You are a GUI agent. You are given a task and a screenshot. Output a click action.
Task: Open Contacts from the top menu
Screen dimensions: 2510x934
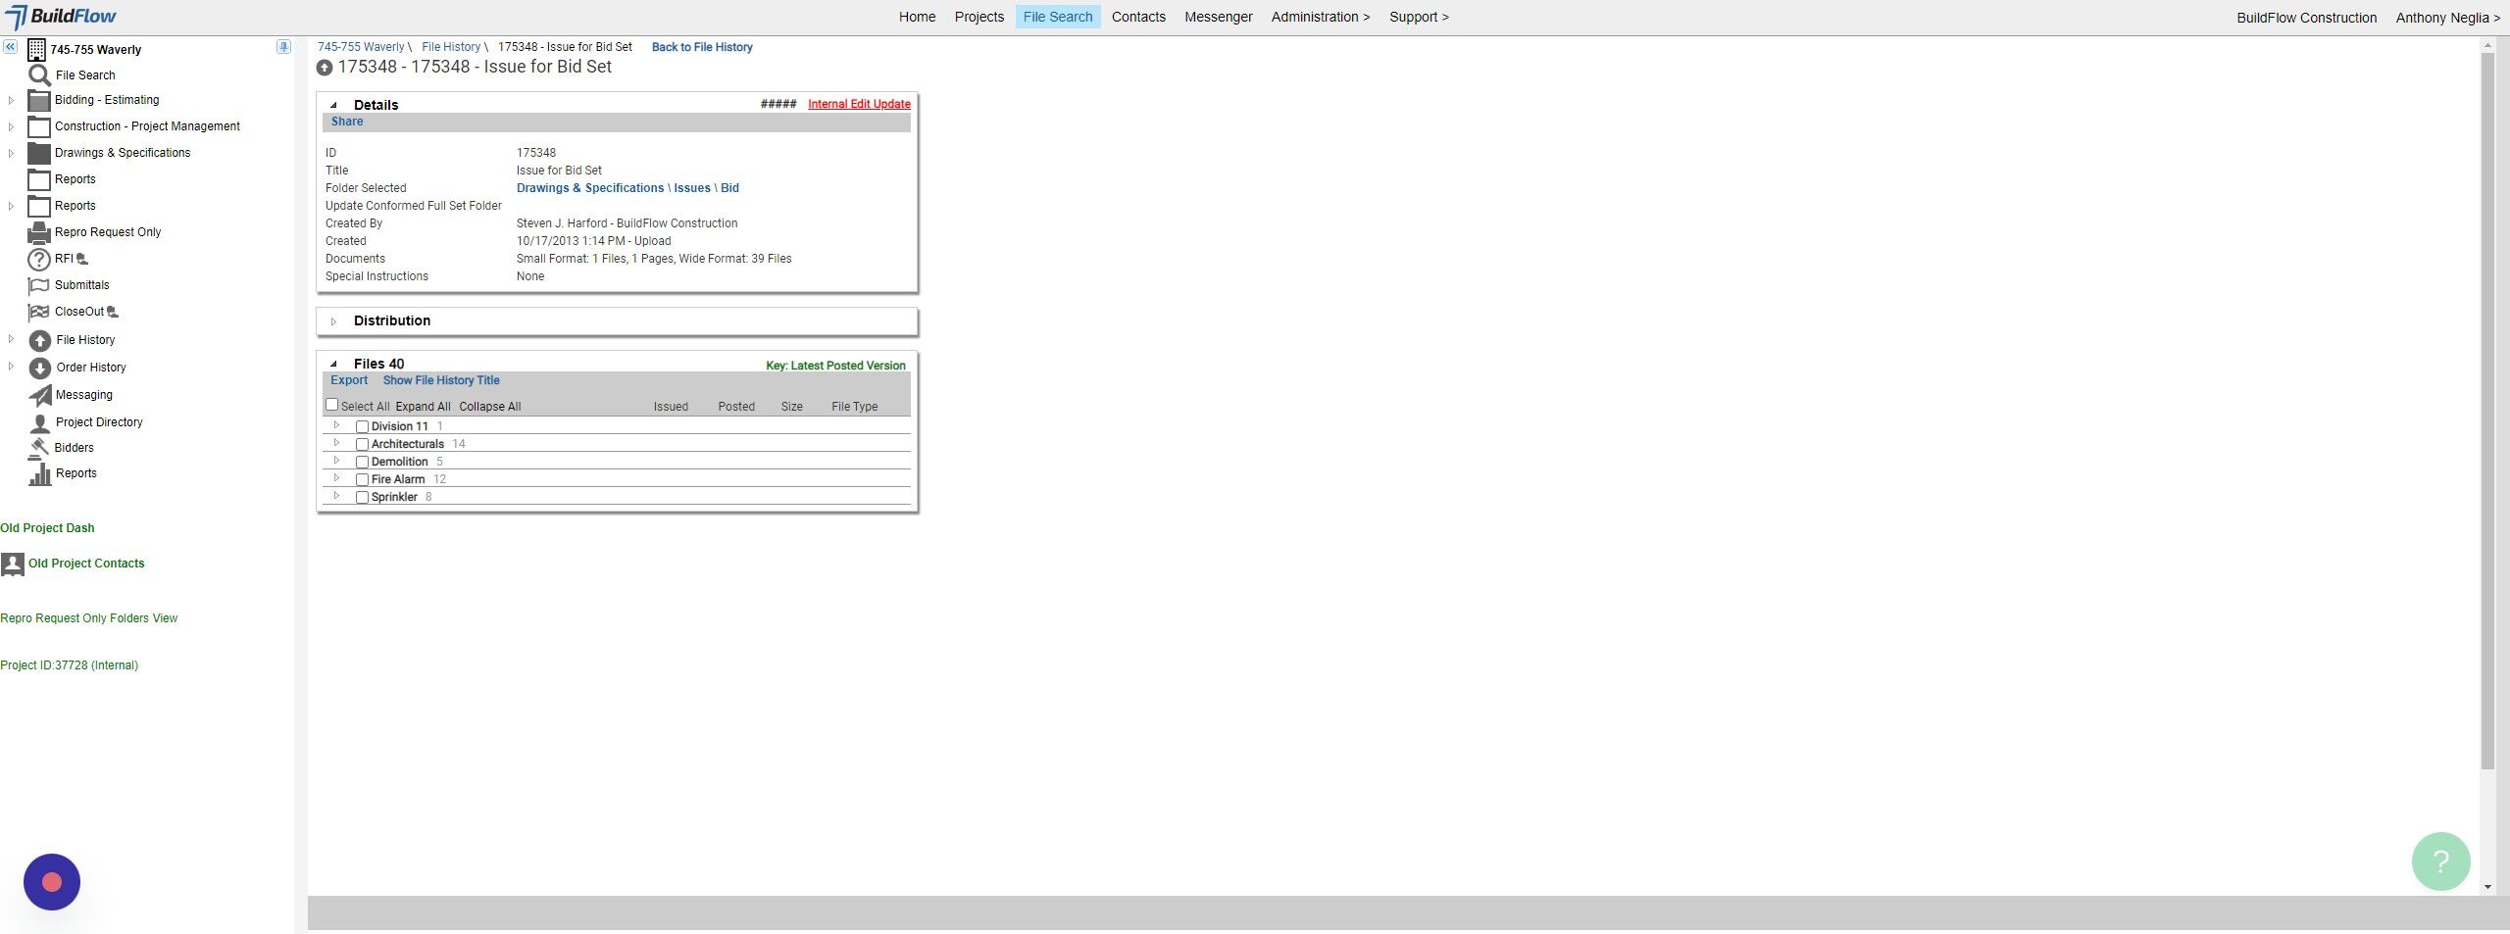[x=1138, y=17]
